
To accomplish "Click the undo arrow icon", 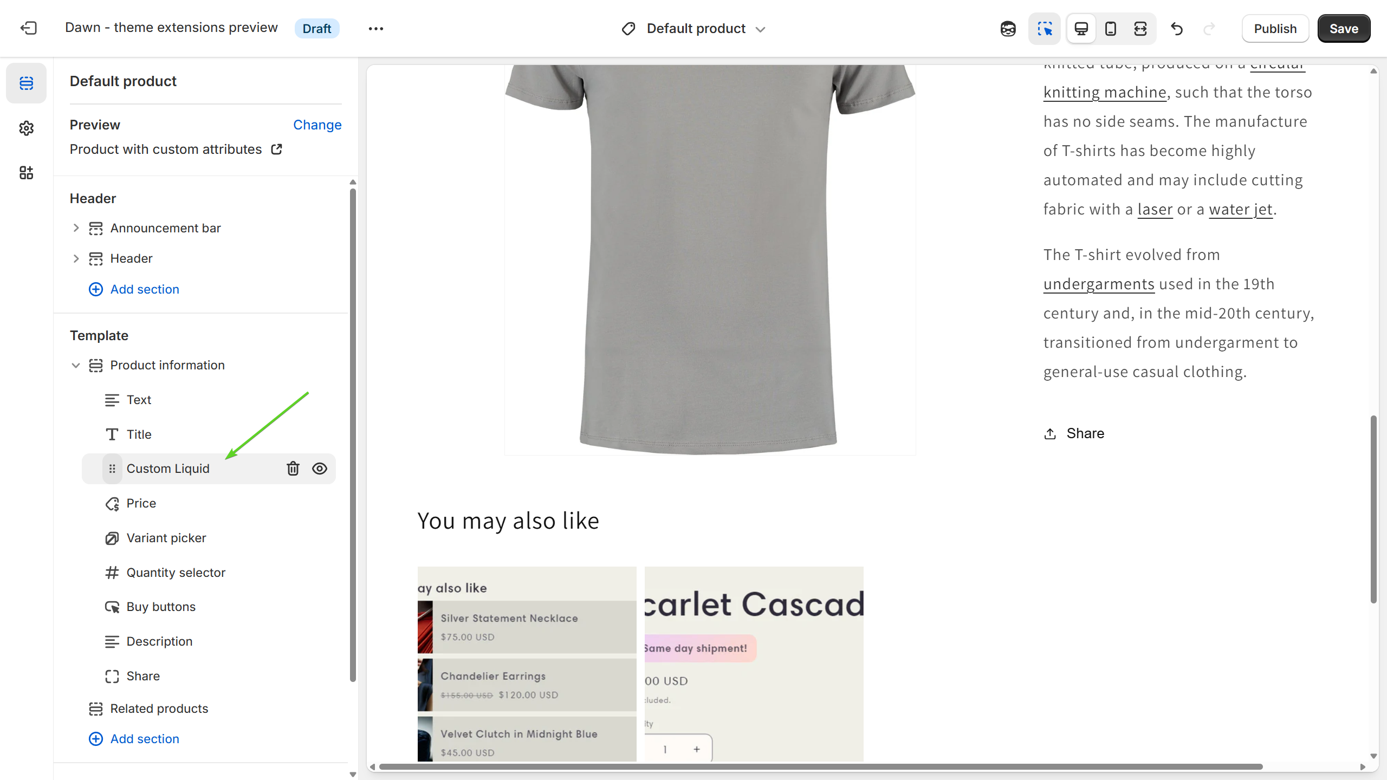I will (1177, 29).
